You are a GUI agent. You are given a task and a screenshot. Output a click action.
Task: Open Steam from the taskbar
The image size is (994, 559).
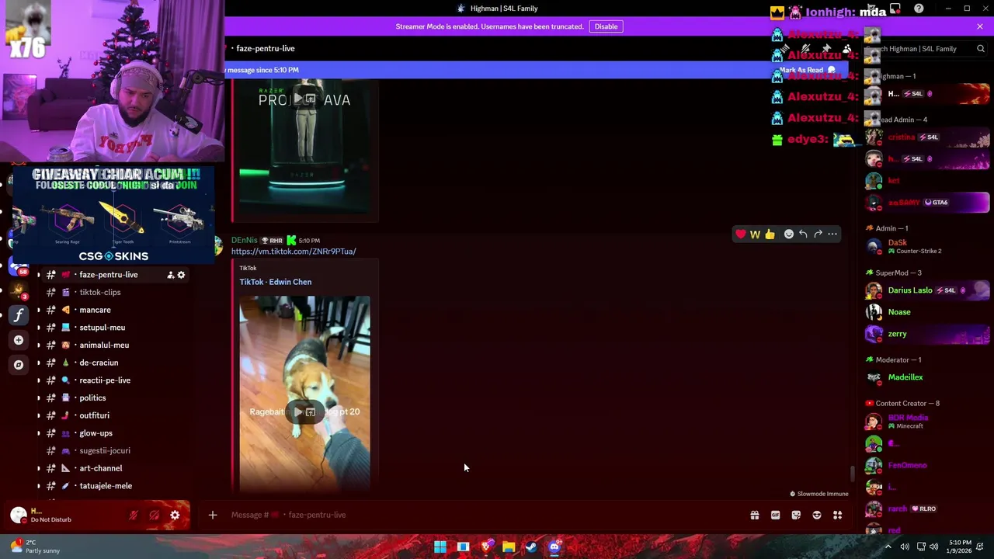531,547
